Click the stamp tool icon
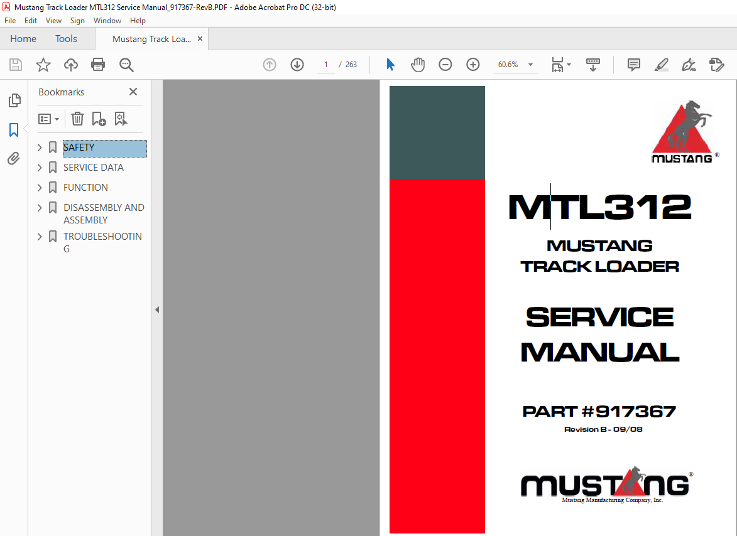This screenshot has height=536, width=737. [717, 64]
